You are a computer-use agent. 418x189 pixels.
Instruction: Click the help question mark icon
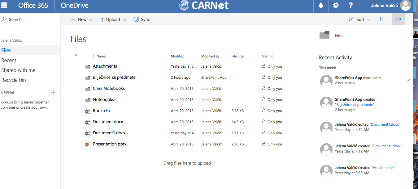pos(351,5)
